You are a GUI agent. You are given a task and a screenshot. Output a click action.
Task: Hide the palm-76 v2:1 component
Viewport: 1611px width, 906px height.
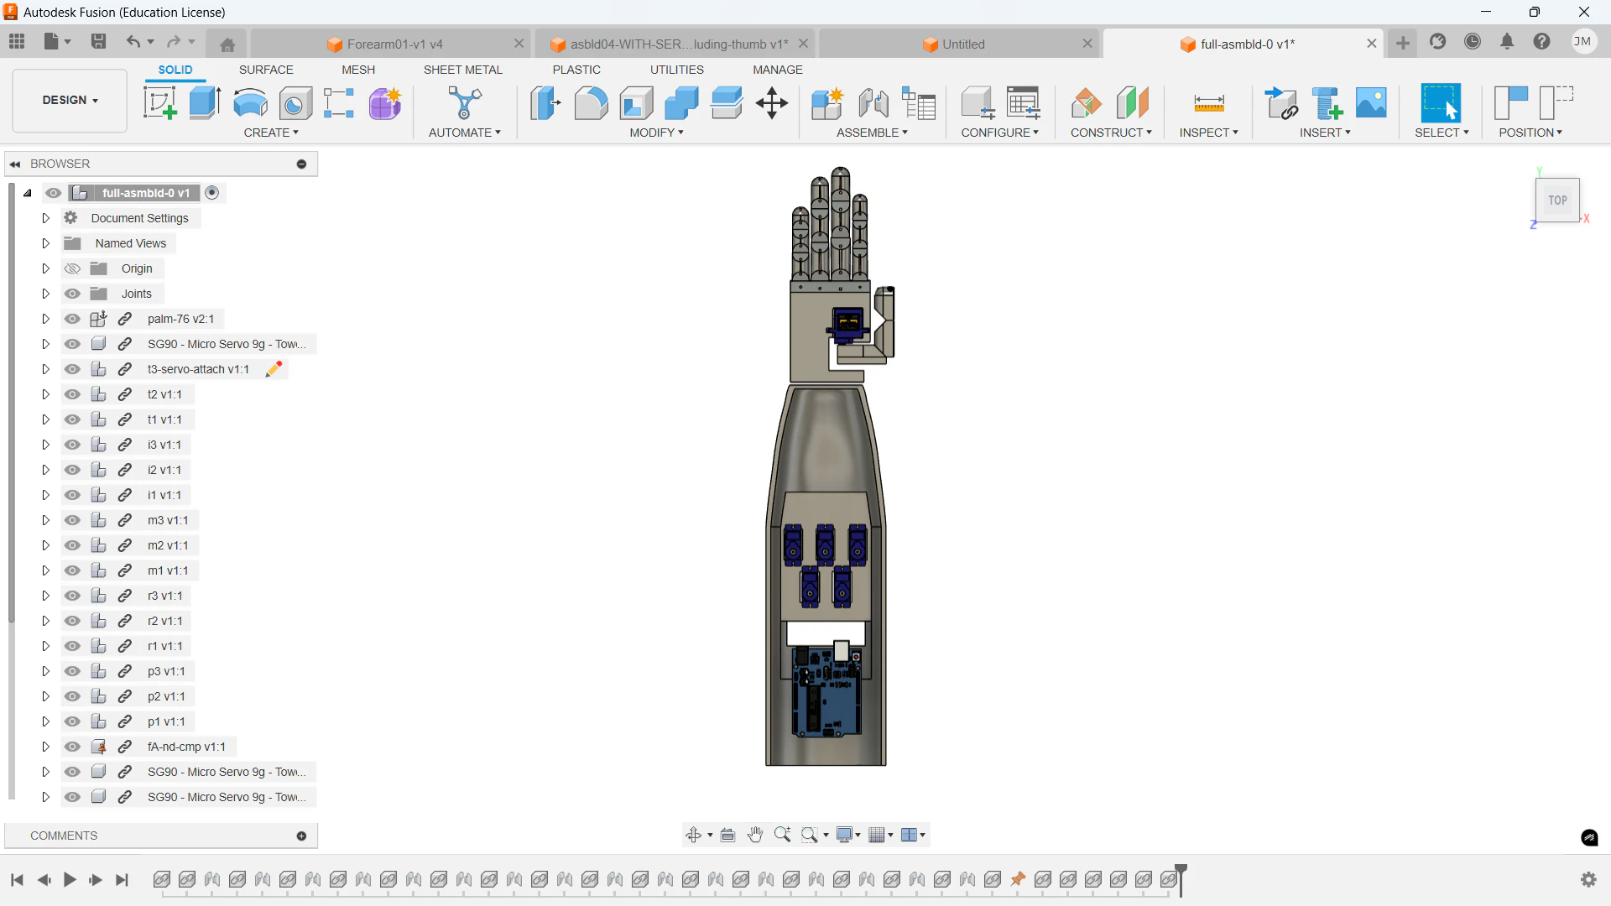tap(73, 319)
